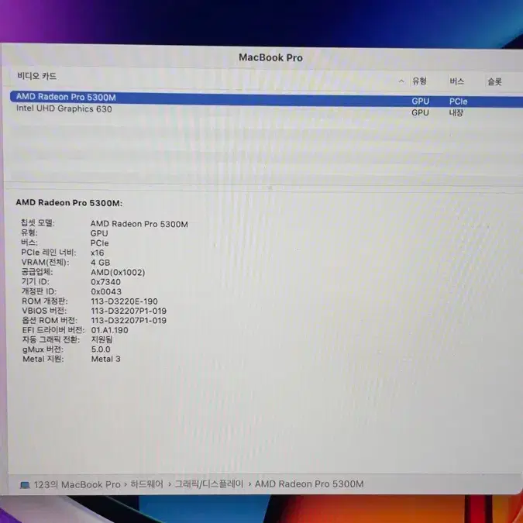This screenshot has width=523, height=523.
Task: Select the AMD Radeon Pro 5300M row
Action: tap(267, 99)
